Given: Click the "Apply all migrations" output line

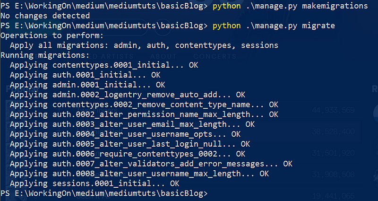Looking at the screenshot, I should click(x=144, y=45).
